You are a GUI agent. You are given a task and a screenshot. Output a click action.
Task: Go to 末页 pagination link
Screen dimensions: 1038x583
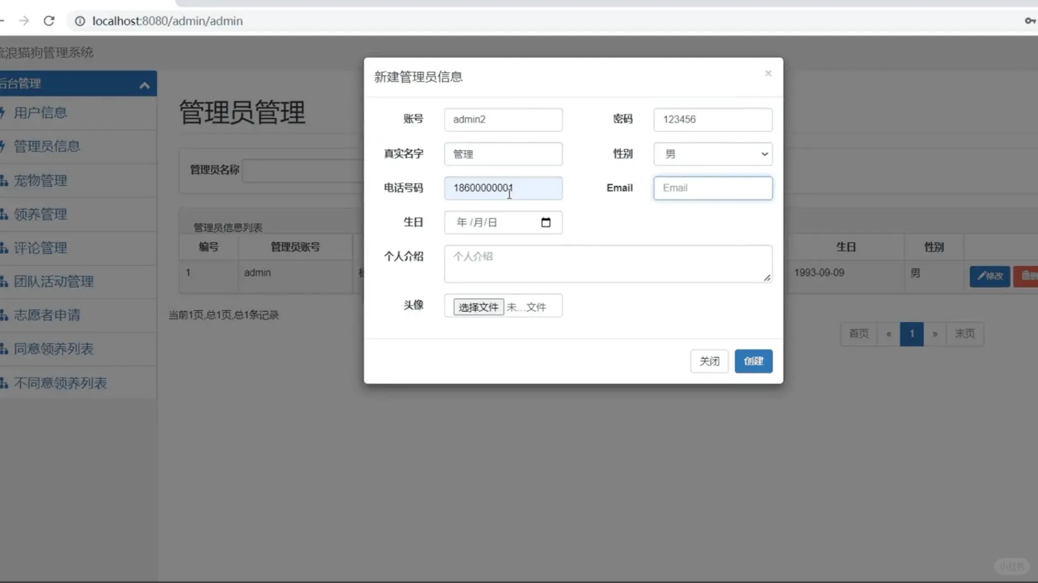964,333
